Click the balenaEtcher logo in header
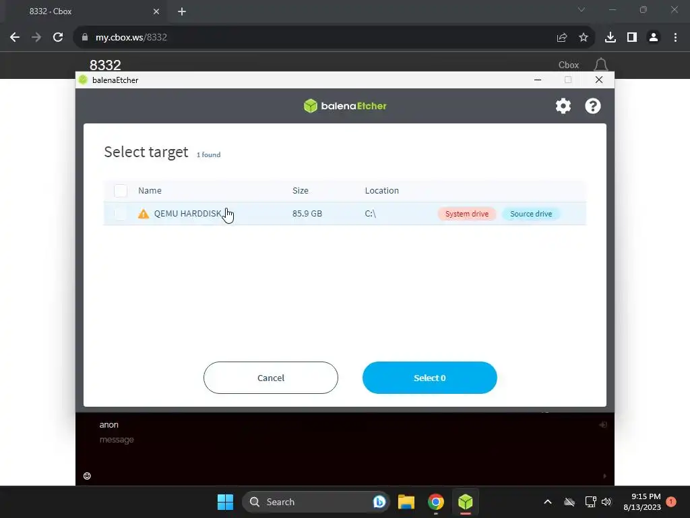690x518 pixels. click(x=345, y=106)
